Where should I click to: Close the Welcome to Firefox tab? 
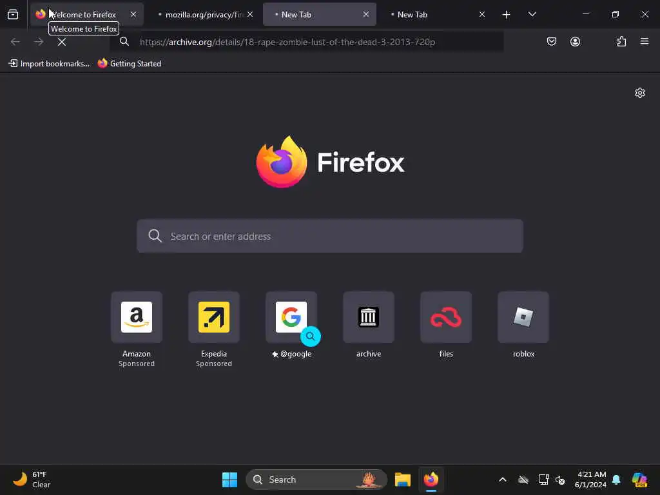coord(133,14)
